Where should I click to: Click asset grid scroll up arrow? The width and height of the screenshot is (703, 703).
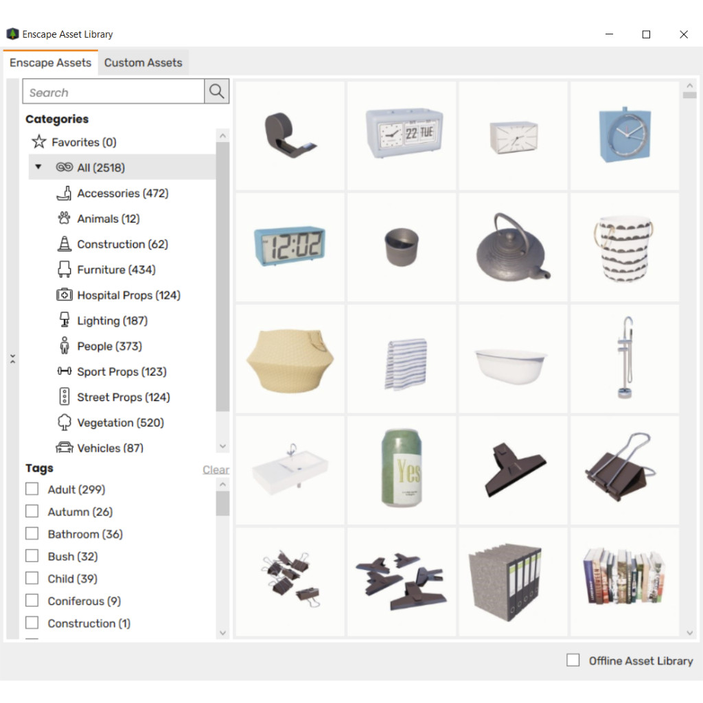click(x=689, y=85)
